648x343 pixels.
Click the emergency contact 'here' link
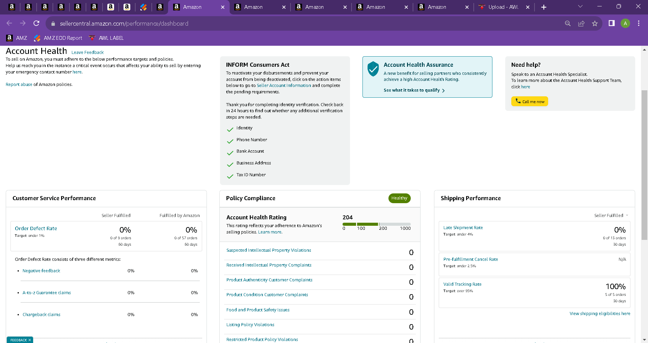pos(77,72)
